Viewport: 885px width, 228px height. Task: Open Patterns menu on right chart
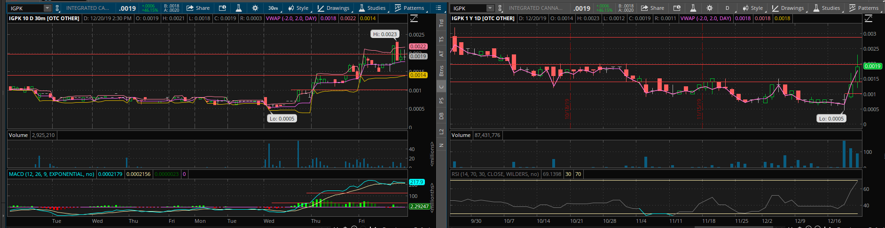coord(864,8)
